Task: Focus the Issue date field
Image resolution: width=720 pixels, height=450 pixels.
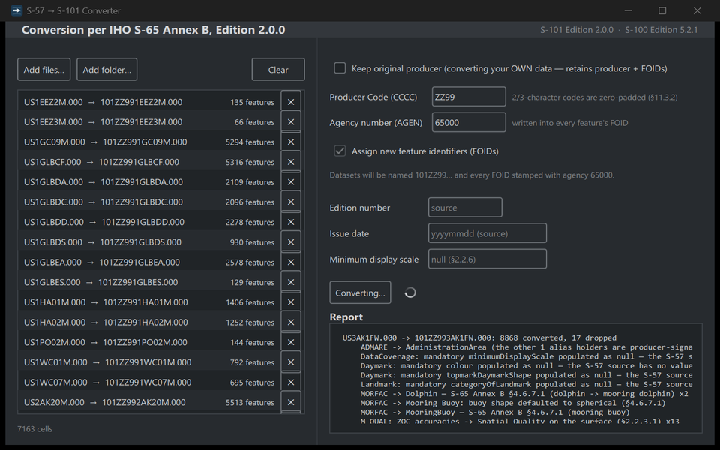Action: [x=487, y=233]
